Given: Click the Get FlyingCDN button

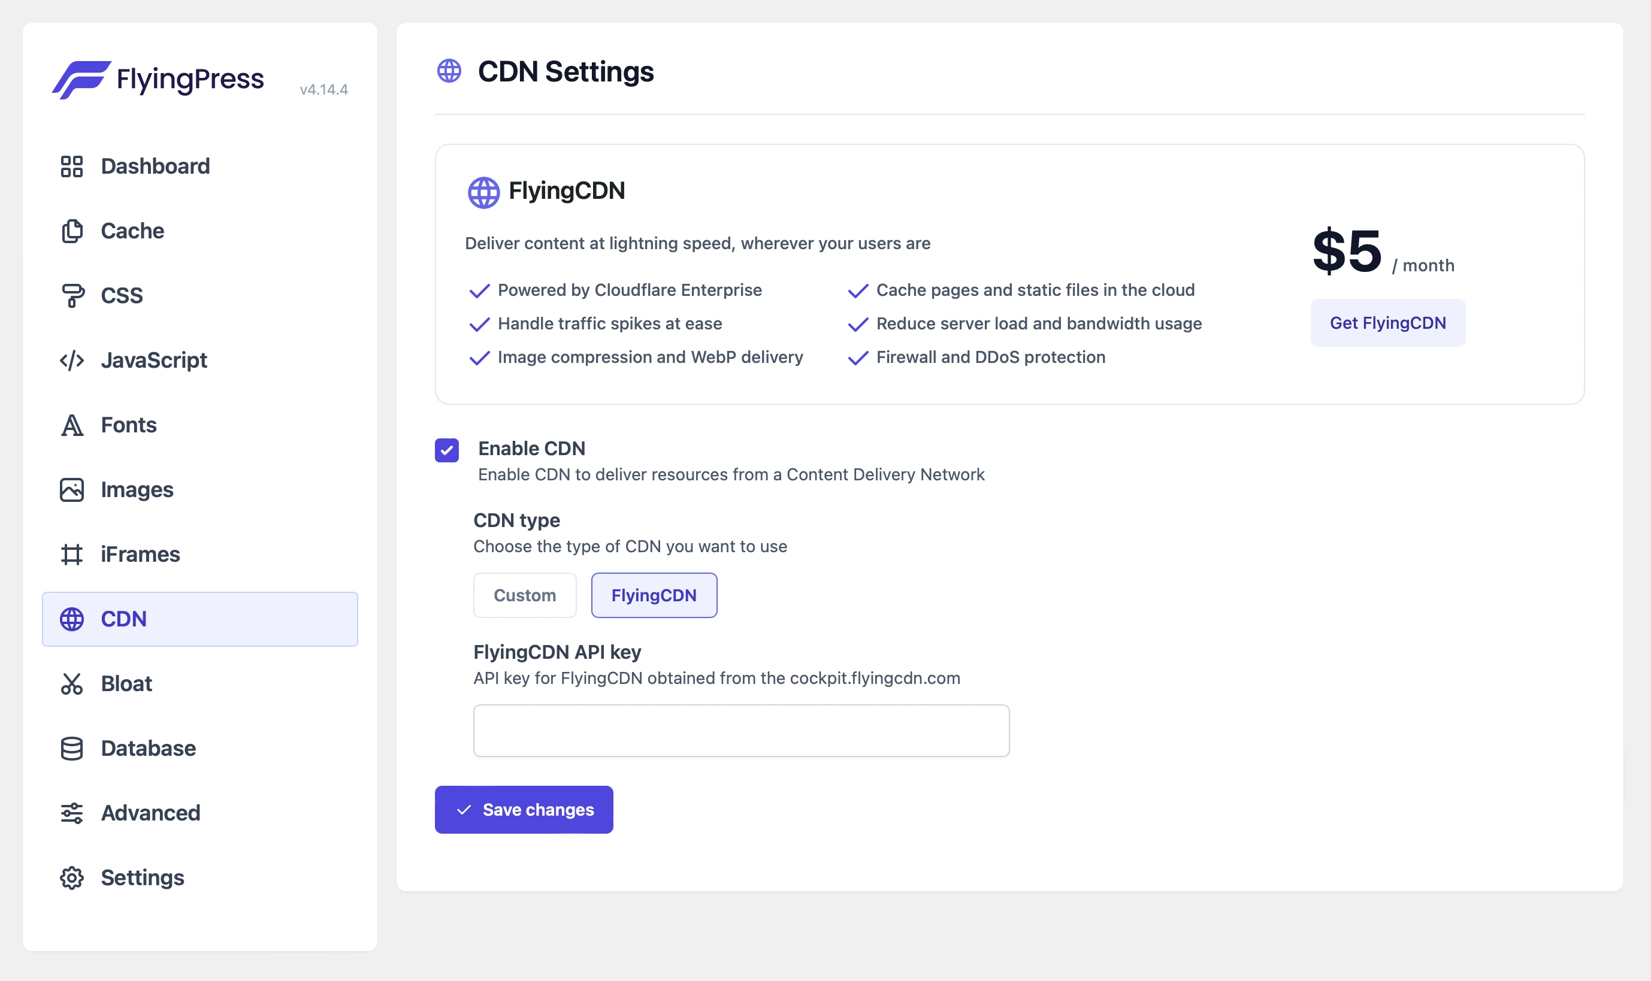Looking at the screenshot, I should click(1388, 322).
